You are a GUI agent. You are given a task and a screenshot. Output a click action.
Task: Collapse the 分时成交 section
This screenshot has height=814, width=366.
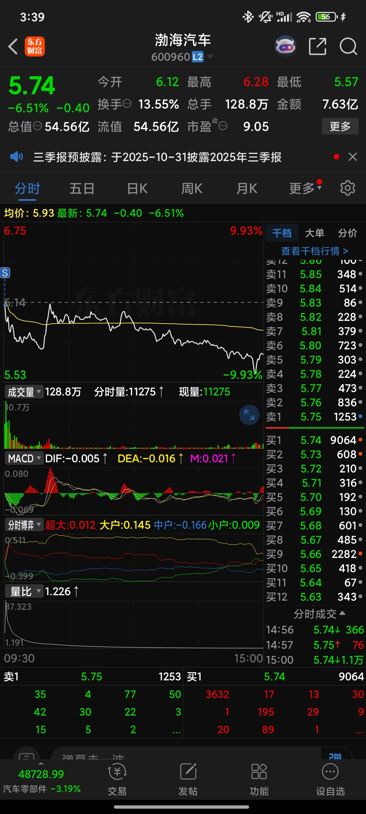(319, 614)
